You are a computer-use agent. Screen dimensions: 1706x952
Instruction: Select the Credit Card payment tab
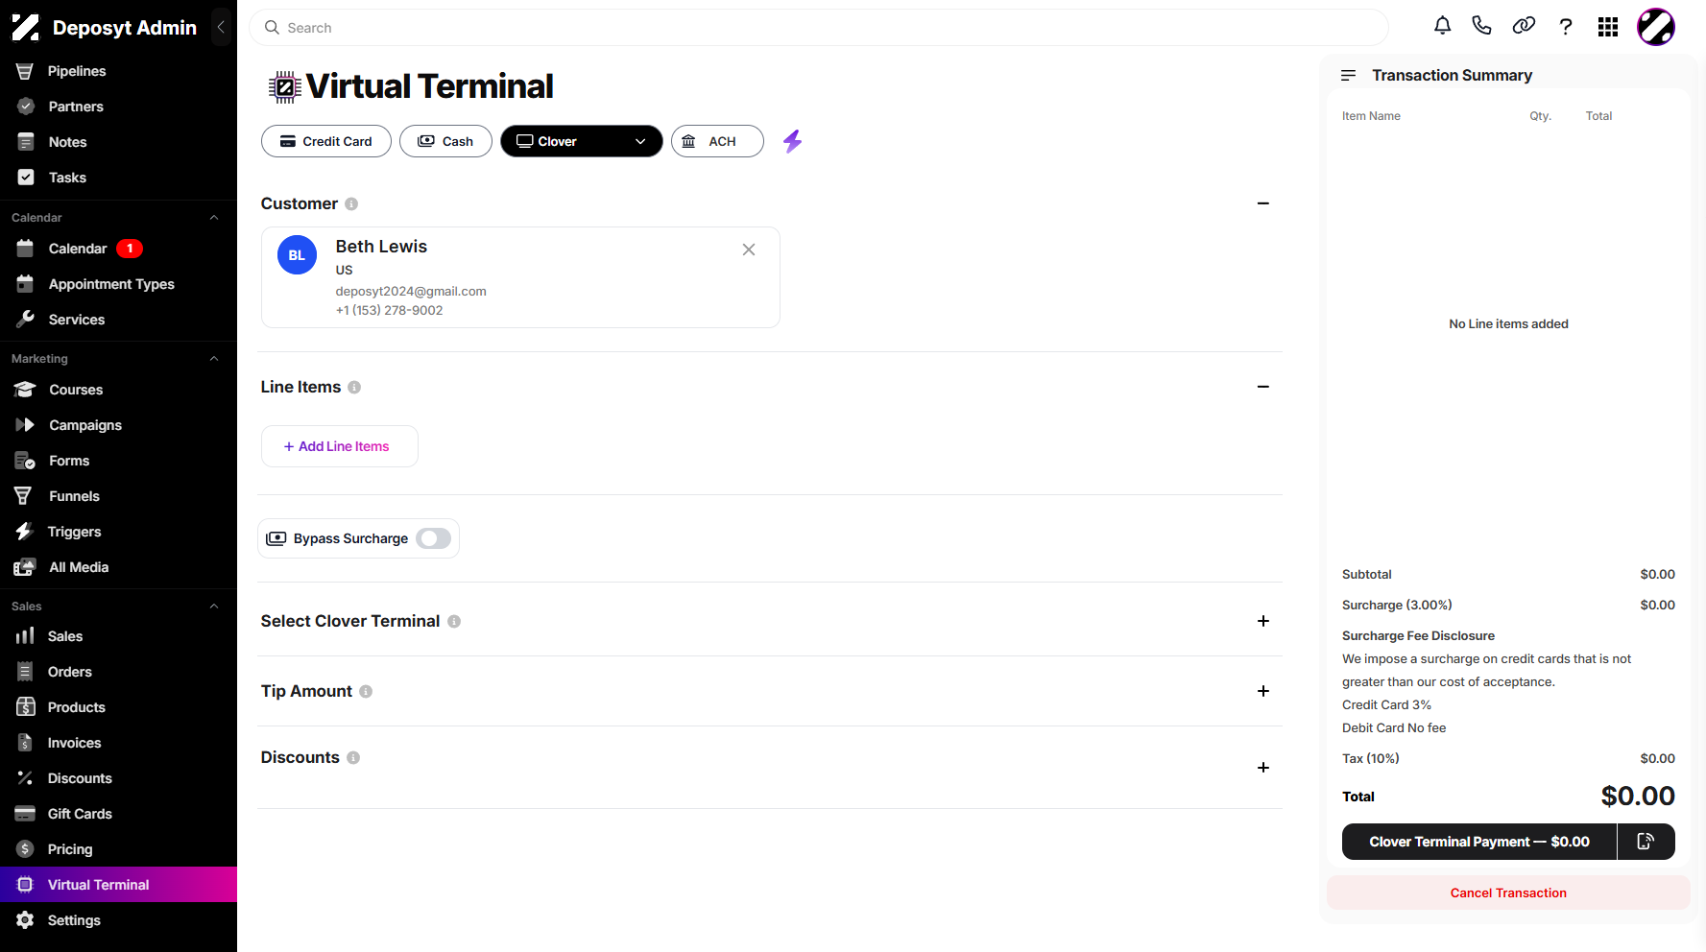click(326, 141)
